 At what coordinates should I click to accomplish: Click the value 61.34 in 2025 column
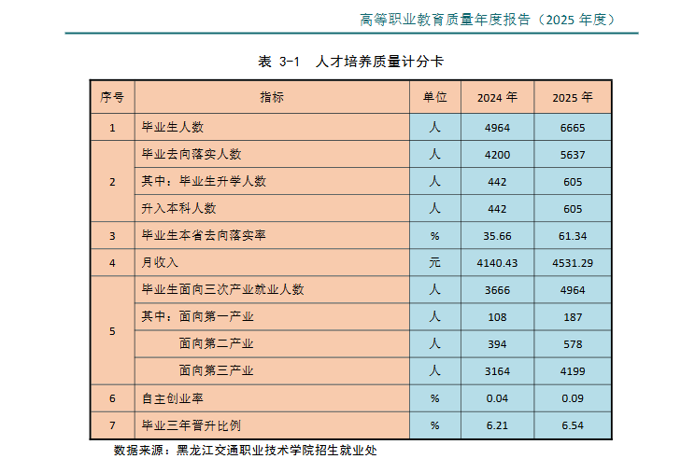coord(573,236)
